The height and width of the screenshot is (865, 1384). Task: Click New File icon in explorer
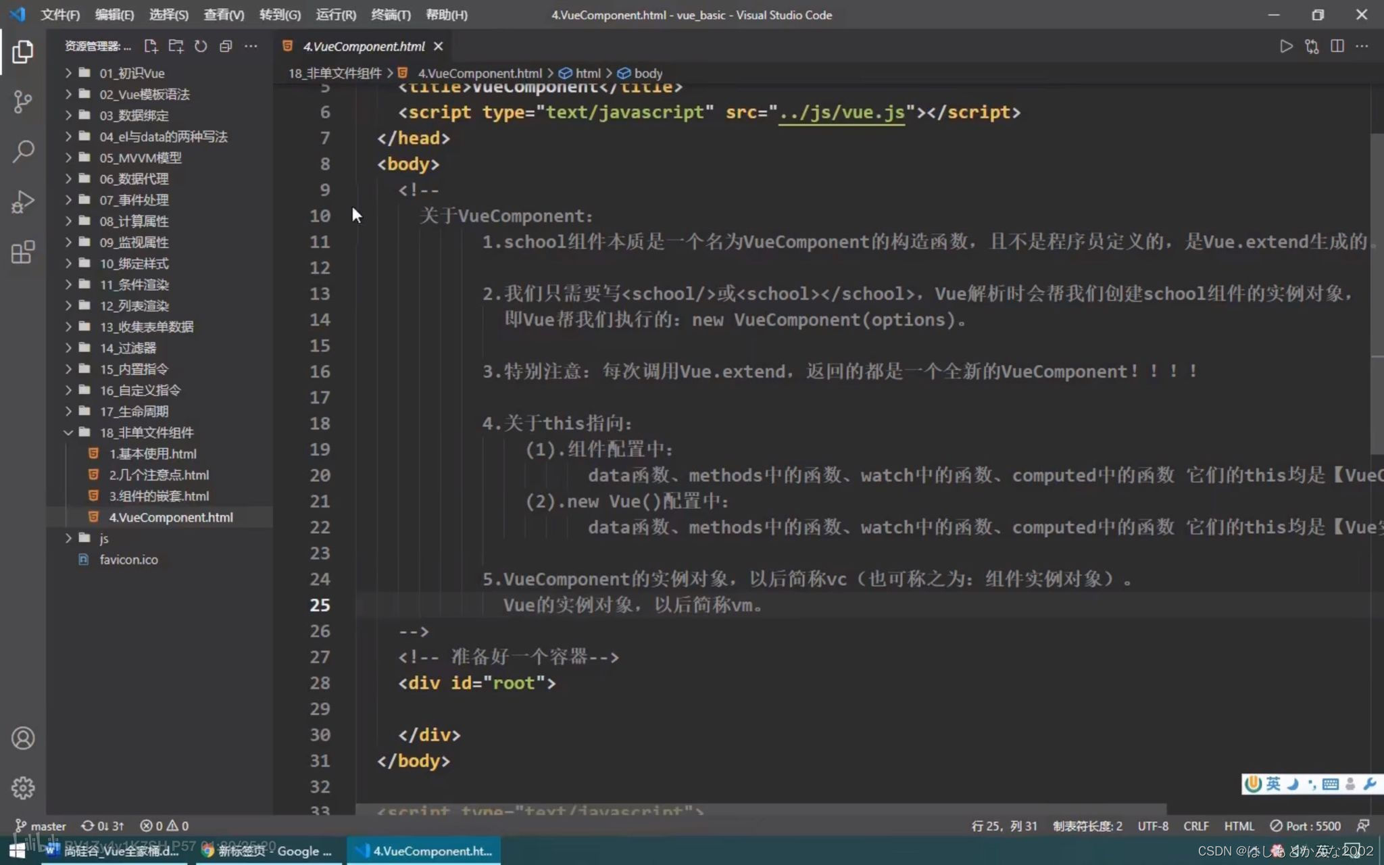coord(151,46)
